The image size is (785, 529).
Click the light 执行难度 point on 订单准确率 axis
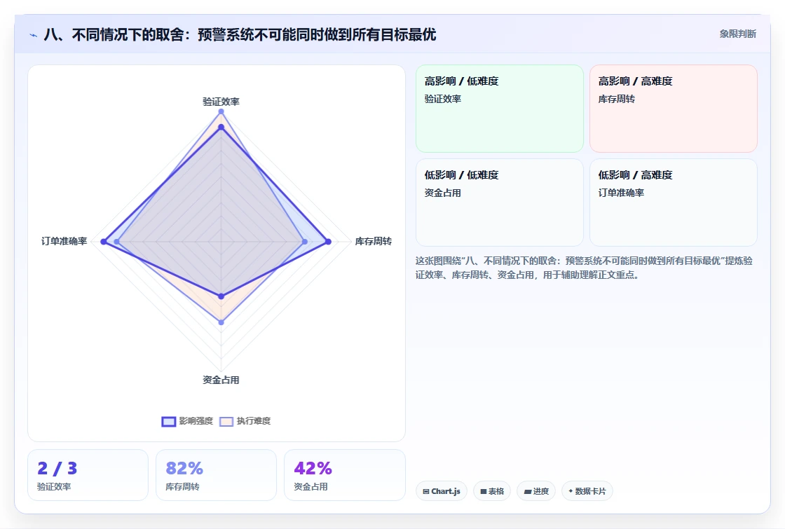point(116,242)
